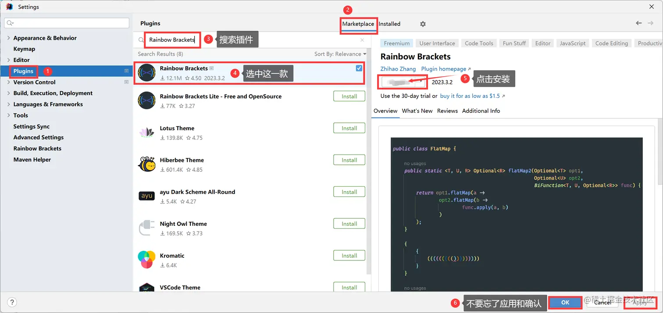The image size is (663, 313).
Task: Install the Night Owl Theme
Action: [349, 224]
